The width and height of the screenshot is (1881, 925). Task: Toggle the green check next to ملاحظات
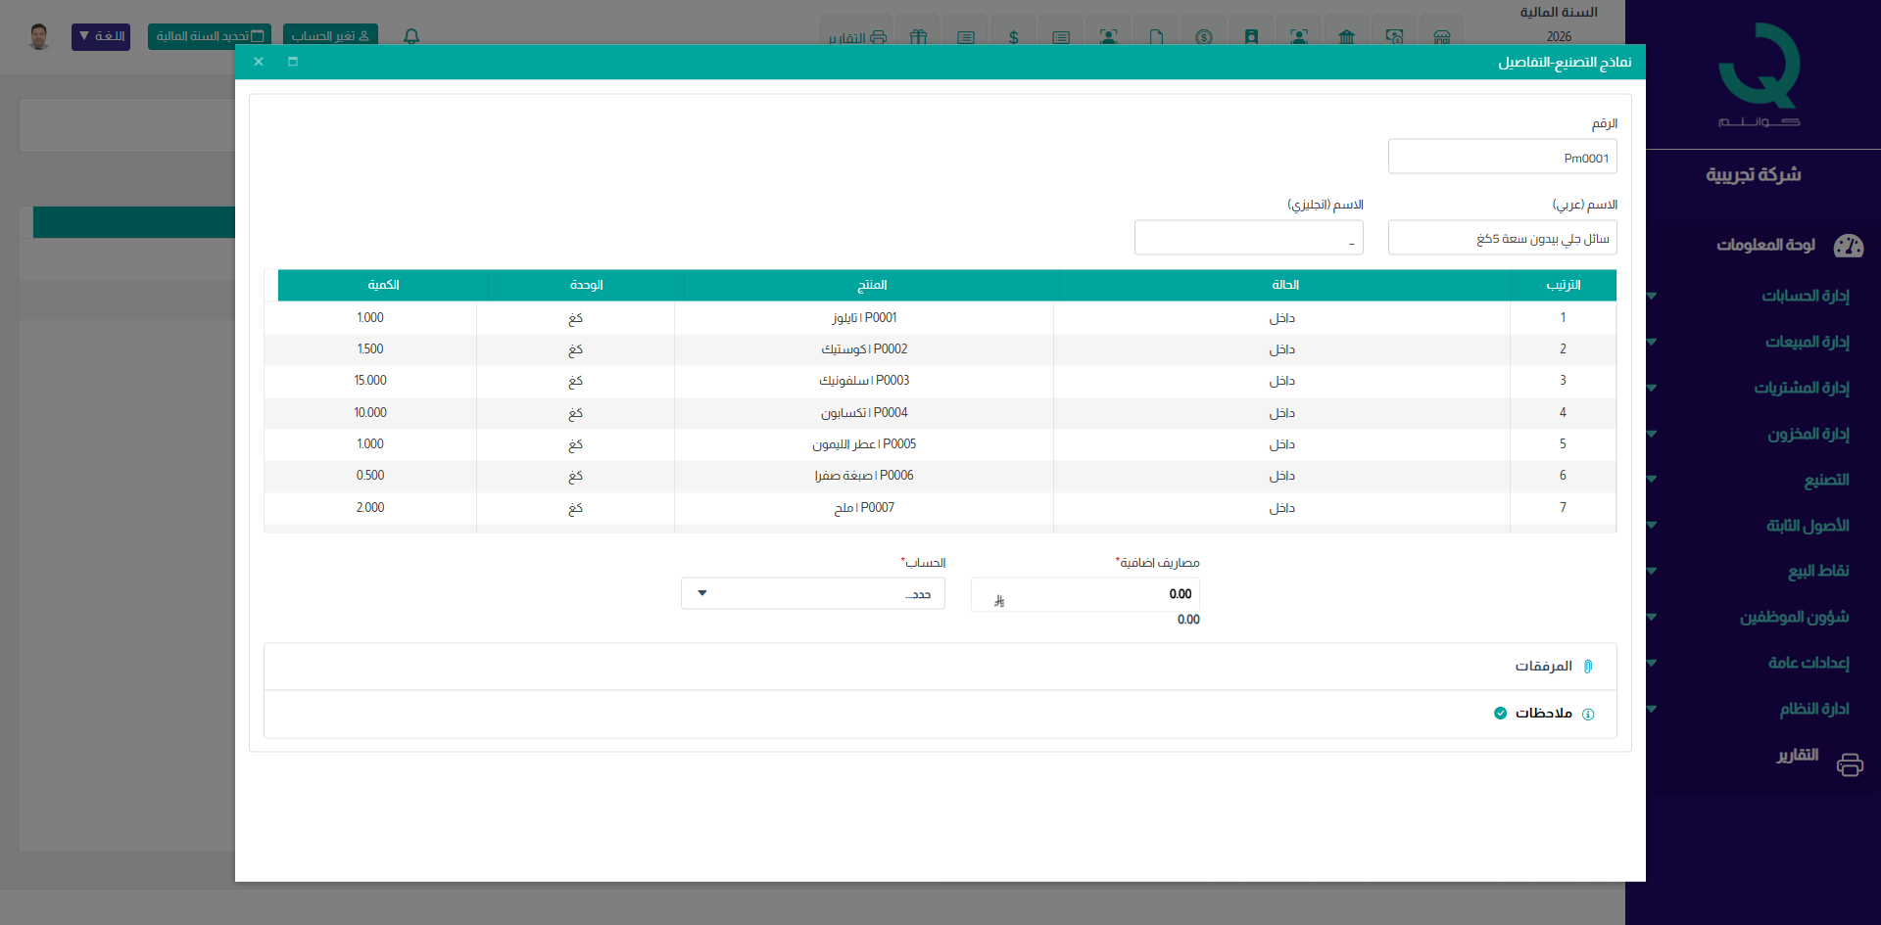(1500, 714)
